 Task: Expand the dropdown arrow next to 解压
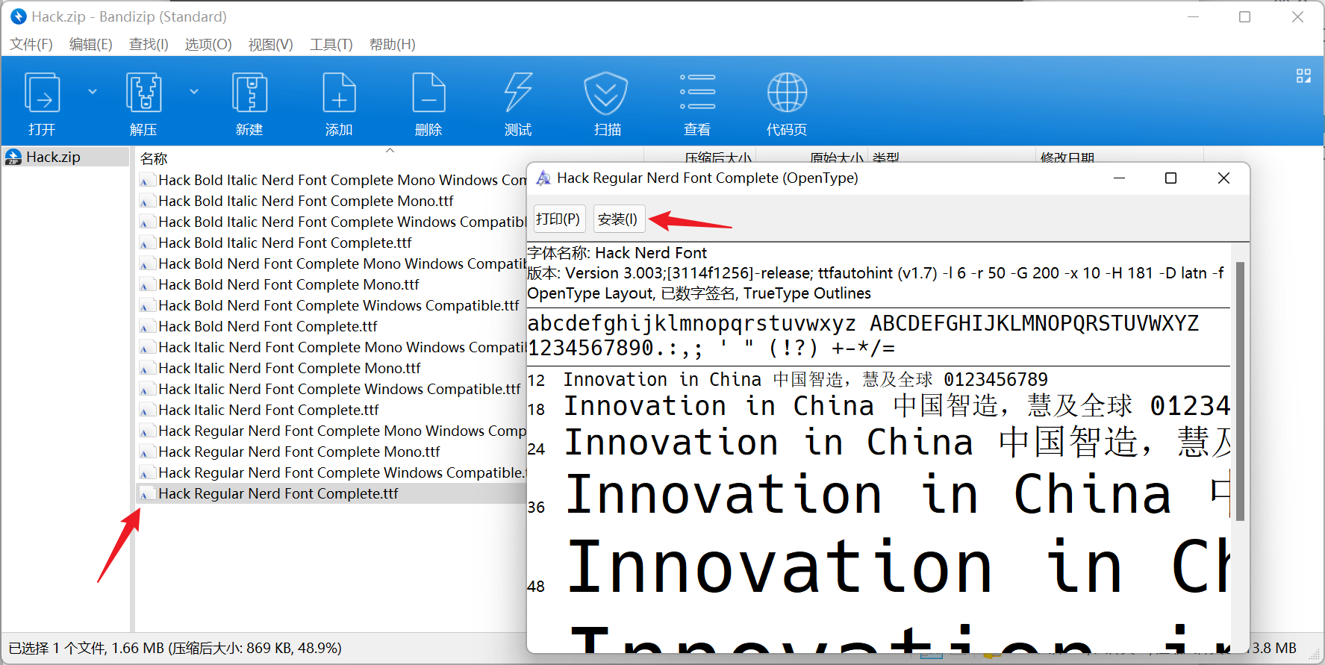pyautogui.click(x=194, y=92)
